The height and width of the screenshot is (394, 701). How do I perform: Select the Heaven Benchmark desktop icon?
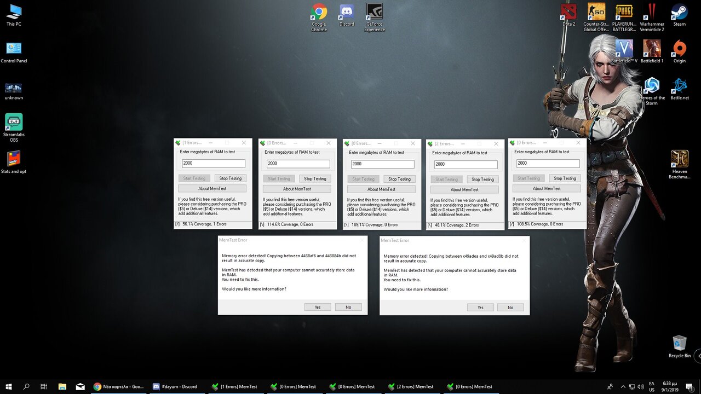(x=680, y=165)
